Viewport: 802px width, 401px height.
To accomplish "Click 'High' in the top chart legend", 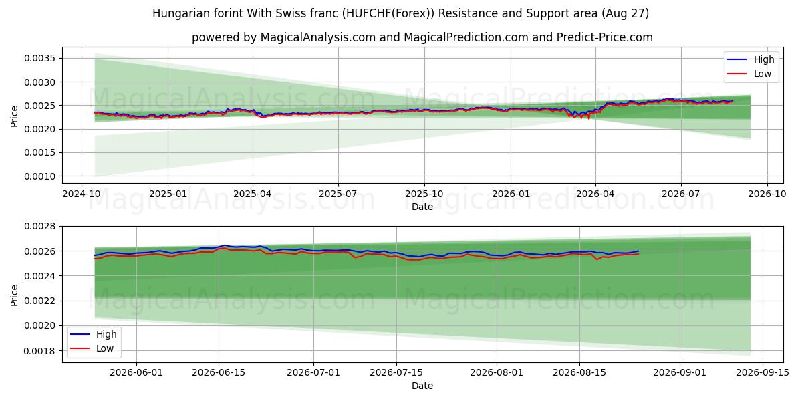I will pyautogui.click(x=764, y=59).
